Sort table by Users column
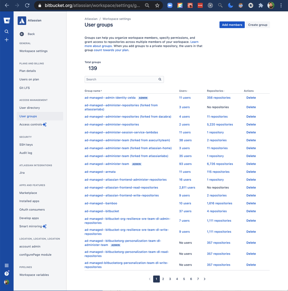Screen dimensions: 288x291 click(x=184, y=91)
